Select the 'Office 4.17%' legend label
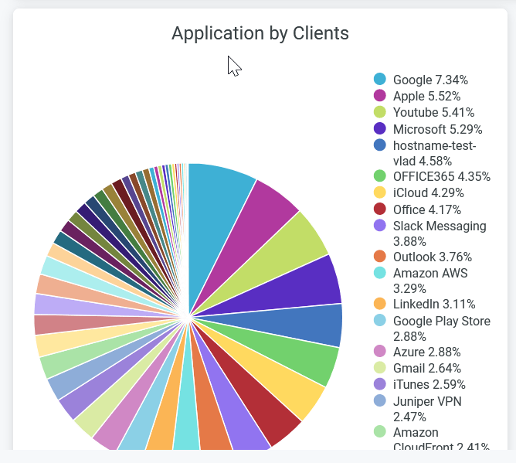The height and width of the screenshot is (463, 516). click(x=427, y=209)
